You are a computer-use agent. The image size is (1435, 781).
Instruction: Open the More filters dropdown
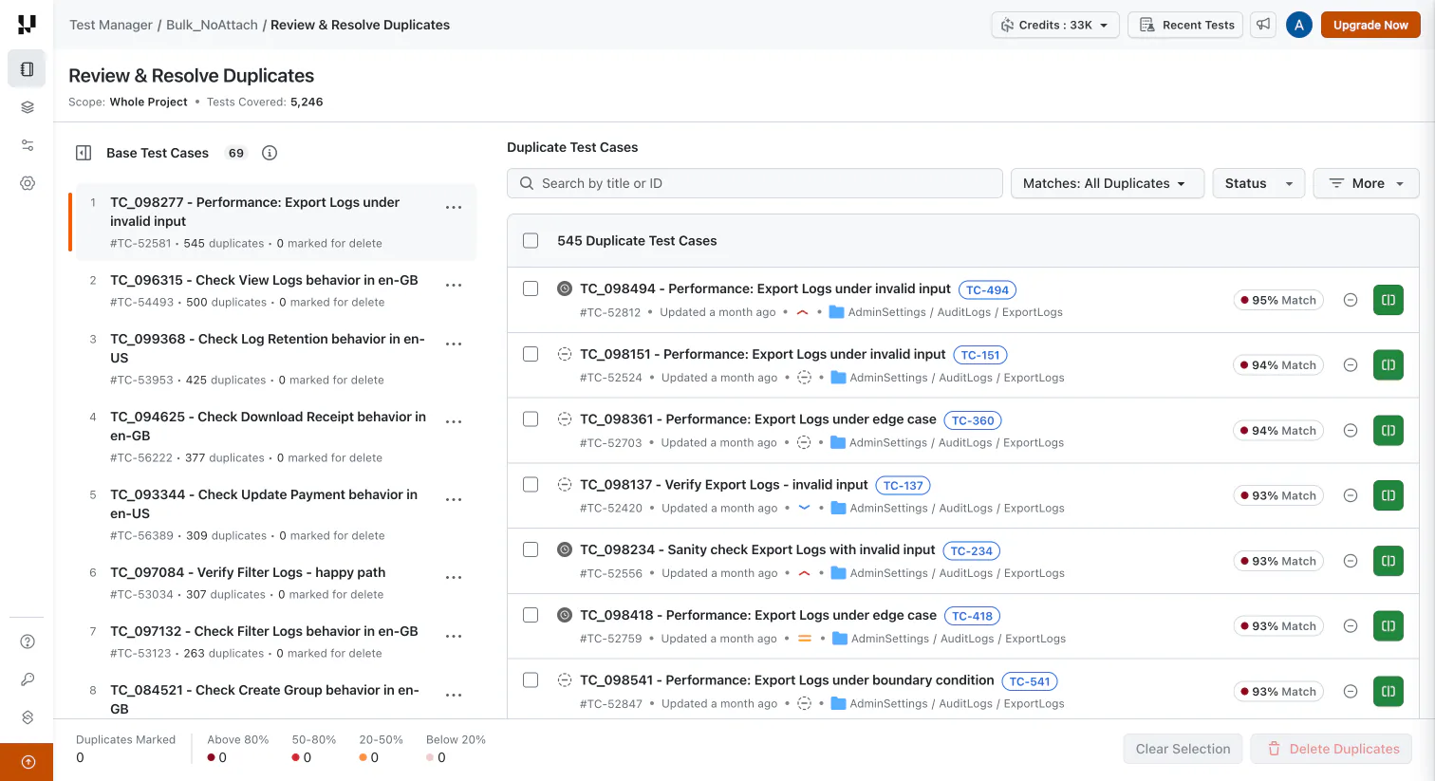(1366, 183)
